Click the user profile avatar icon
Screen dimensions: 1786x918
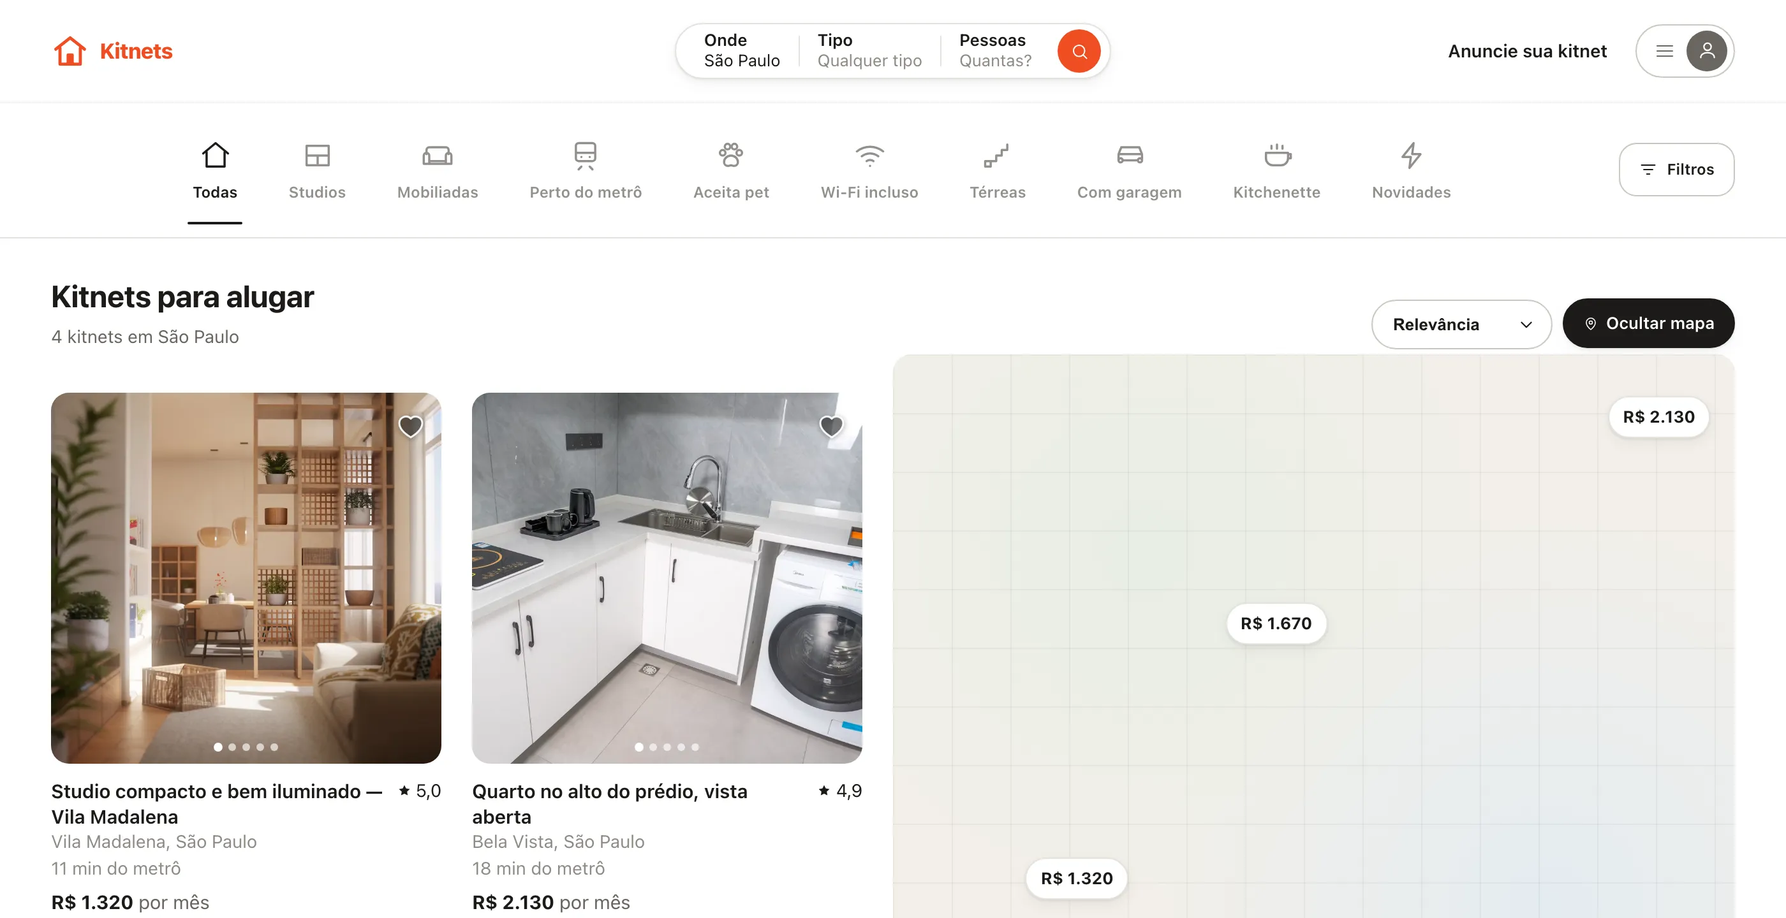click(x=1707, y=50)
